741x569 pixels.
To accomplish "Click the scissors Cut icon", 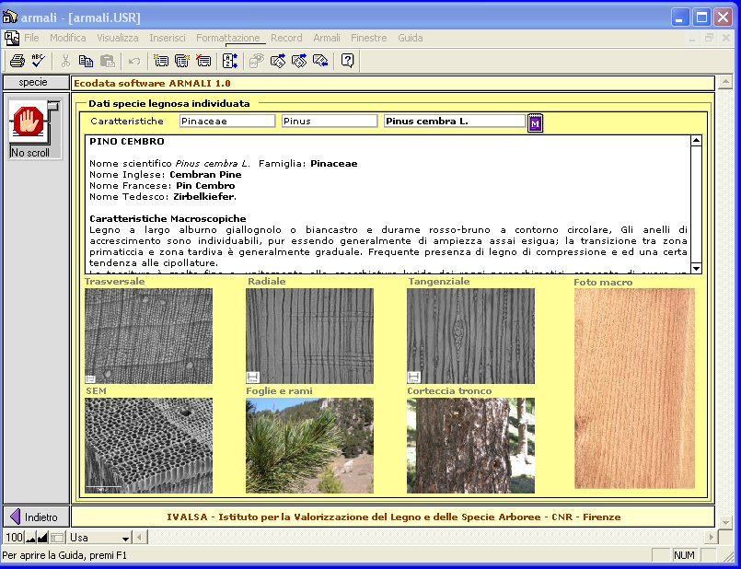I will (x=65, y=61).
